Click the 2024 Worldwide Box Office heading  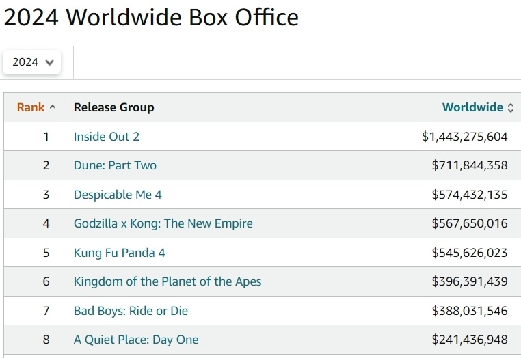(151, 17)
